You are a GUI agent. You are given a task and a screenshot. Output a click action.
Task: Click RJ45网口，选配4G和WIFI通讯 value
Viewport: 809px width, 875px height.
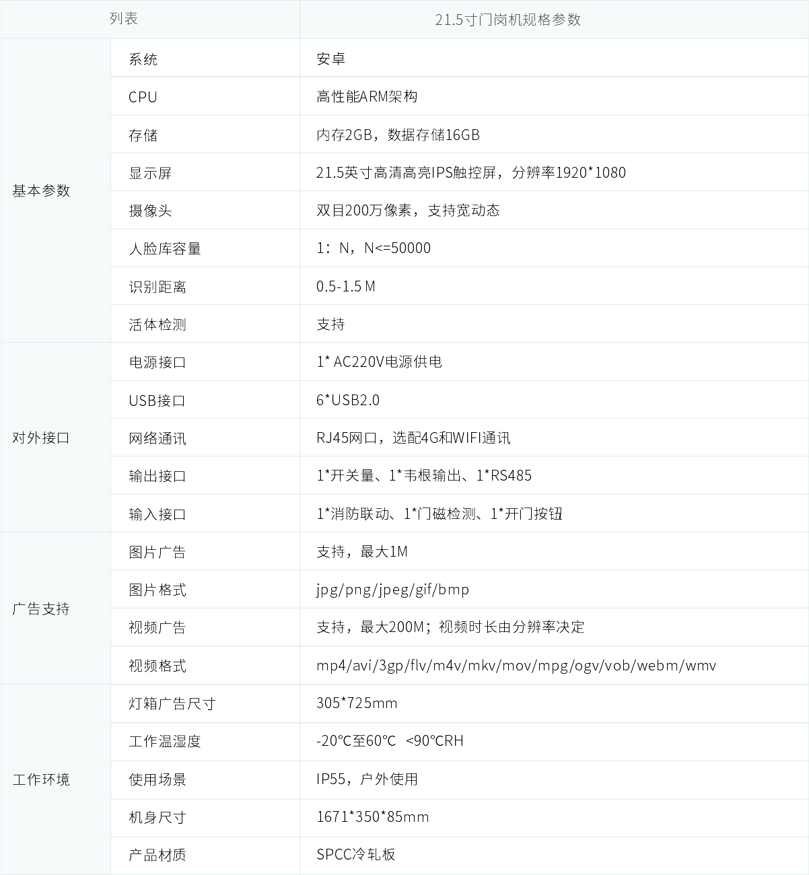(413, 438)
